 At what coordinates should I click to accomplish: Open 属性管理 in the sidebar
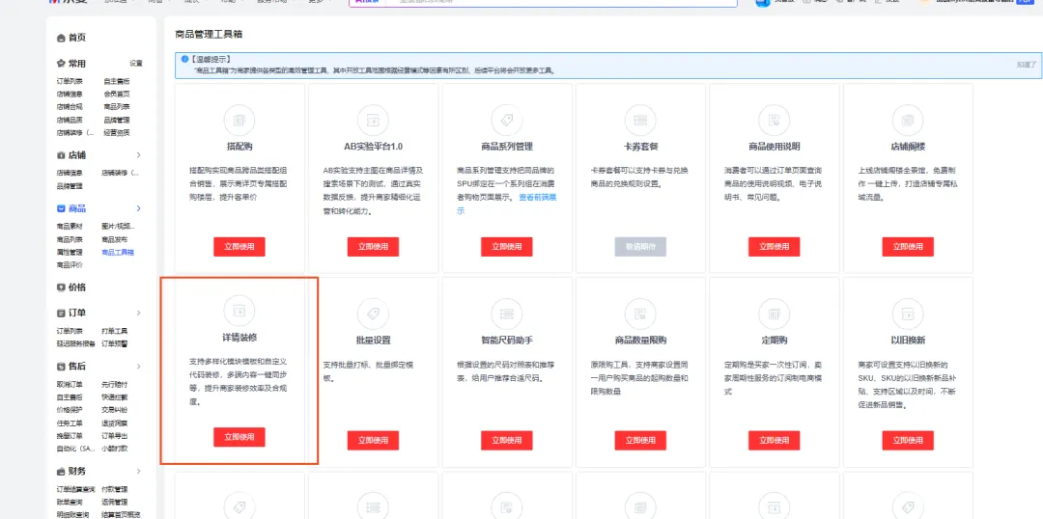click(70, 252)
